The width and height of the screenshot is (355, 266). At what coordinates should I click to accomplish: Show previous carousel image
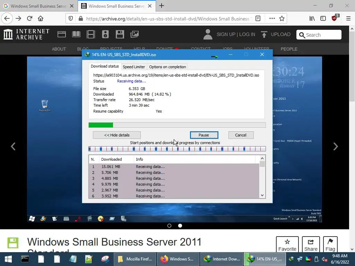point(13,147)
